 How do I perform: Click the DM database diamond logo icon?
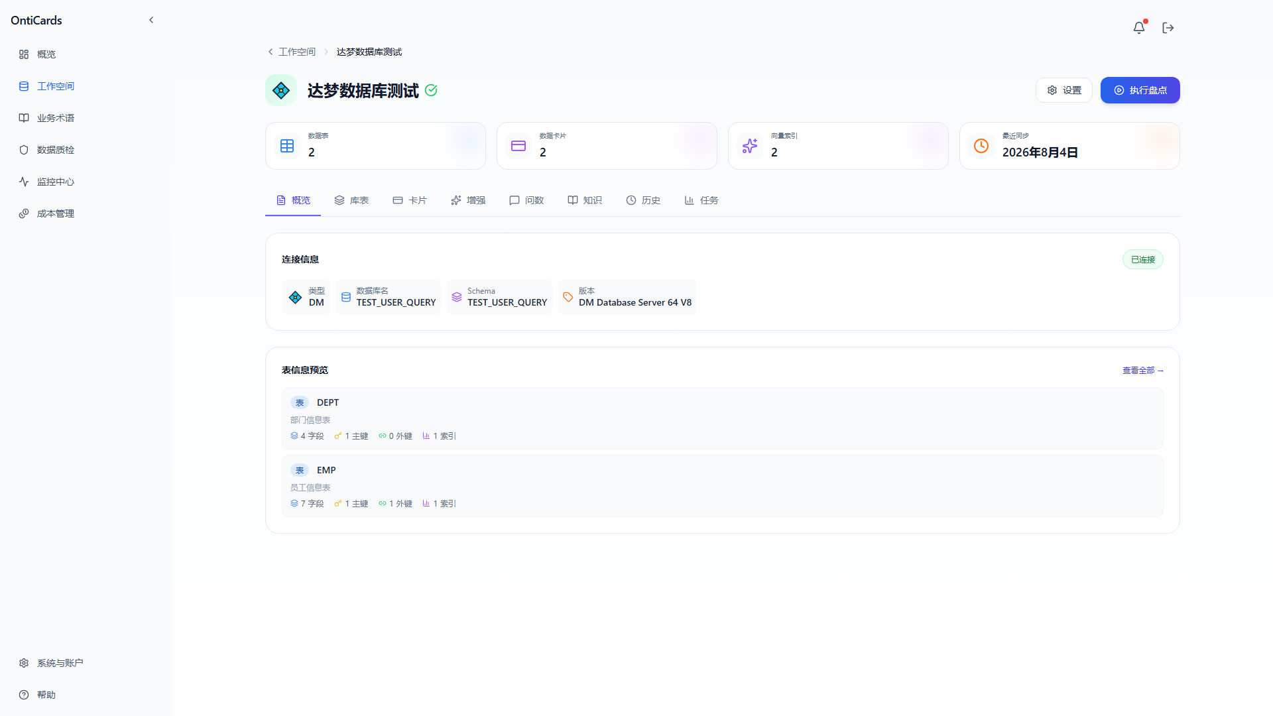(x=281, y=90)
